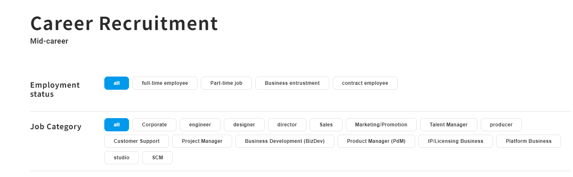This screenshot has height=177, width=573.
Task: Show engineer job openings
Action: (x=200, y=125)
